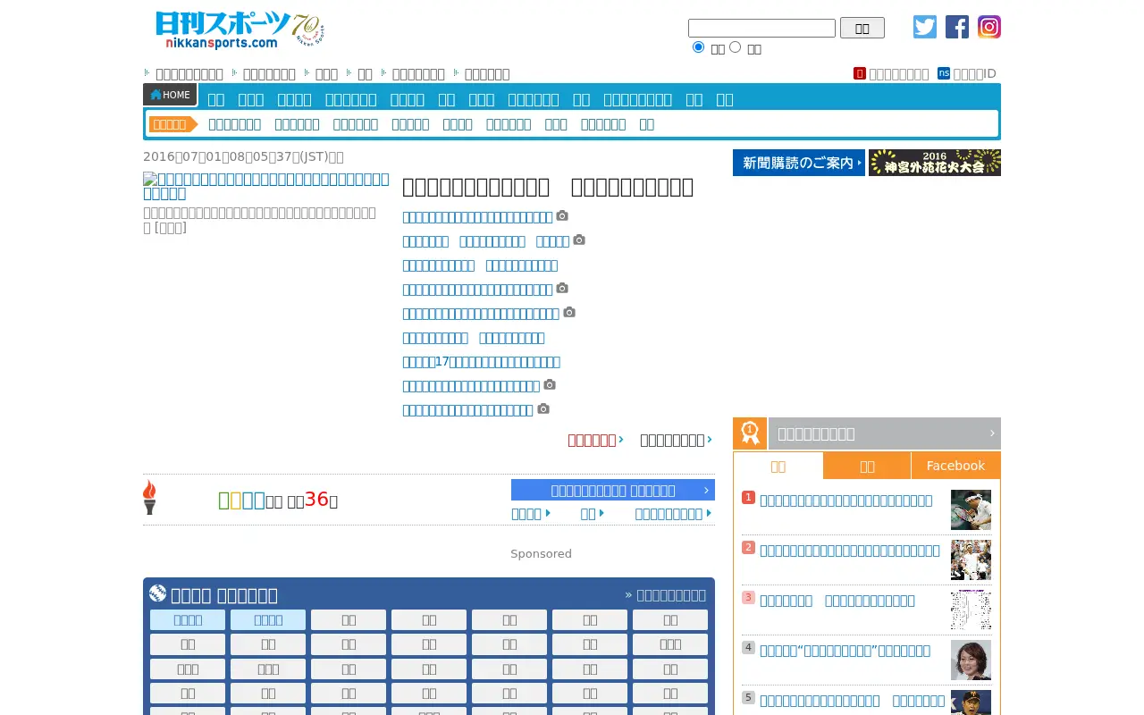This screenshot has height=715, width=1144.
Task: Go to HOME in the navigation bar
Action: click(x=170, y=95)
